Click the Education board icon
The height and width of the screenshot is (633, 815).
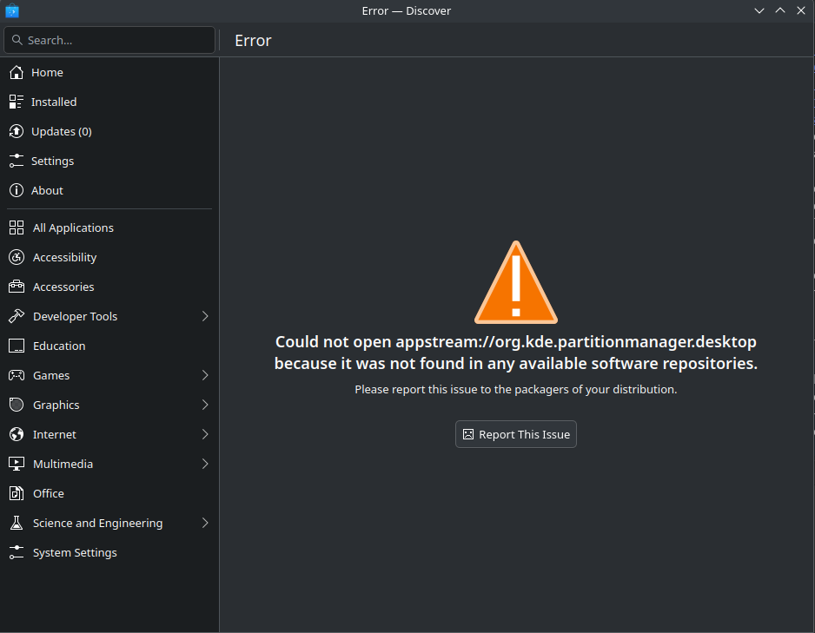point(17,346)
